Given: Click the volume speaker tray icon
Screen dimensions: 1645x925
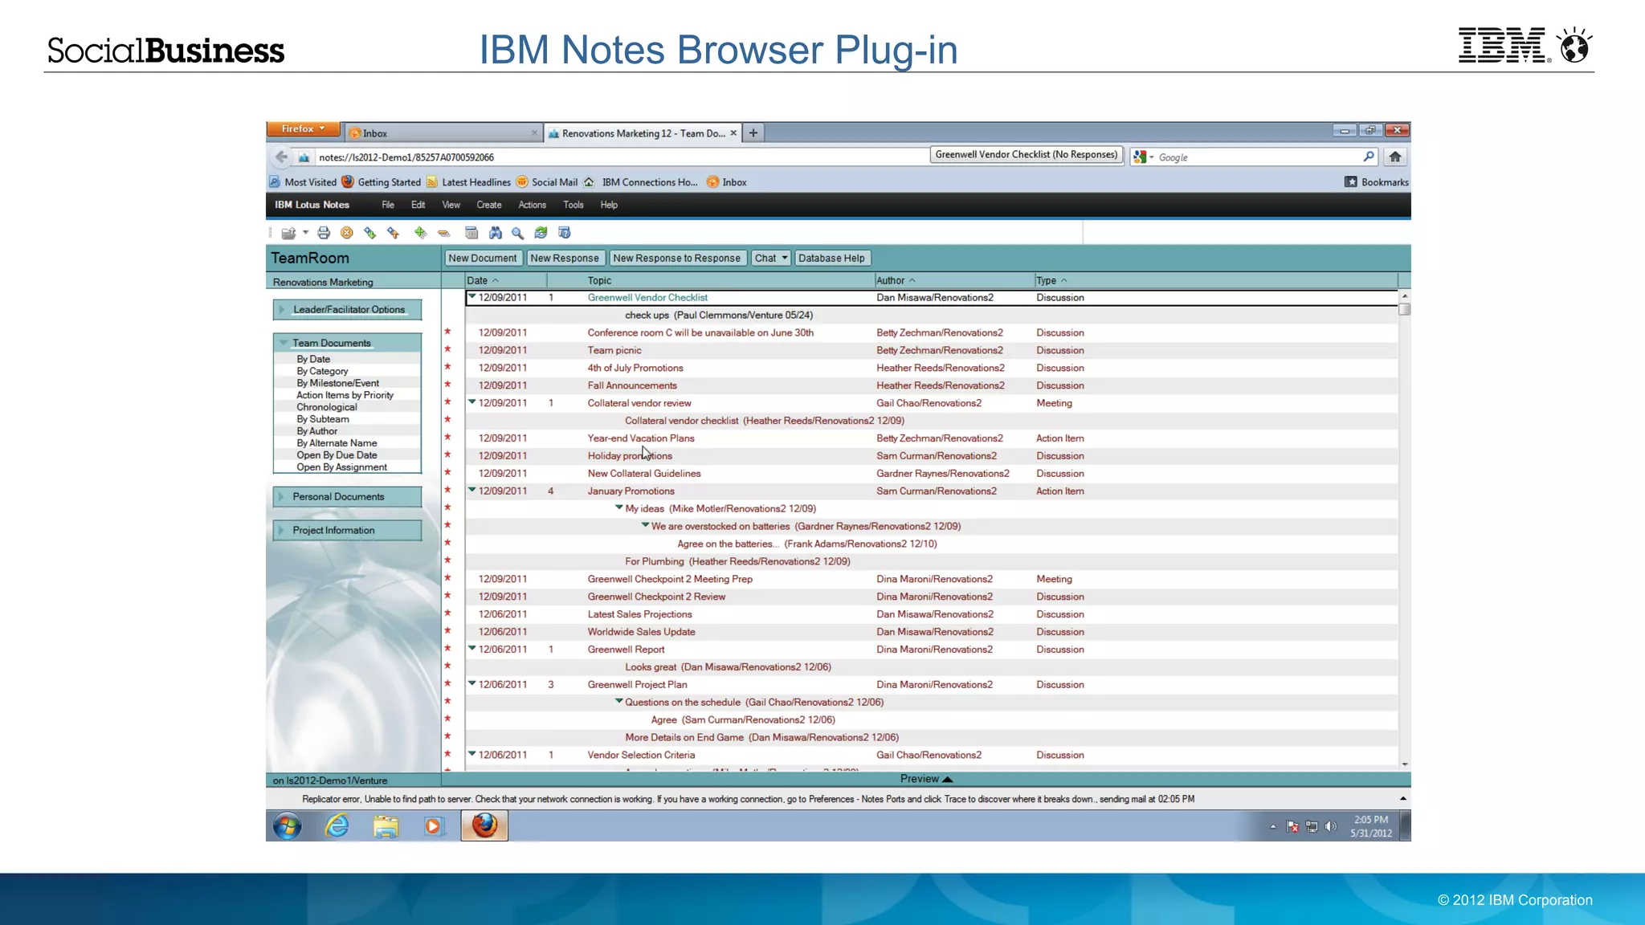Looking at the screenshot, I should point(1331,826).
